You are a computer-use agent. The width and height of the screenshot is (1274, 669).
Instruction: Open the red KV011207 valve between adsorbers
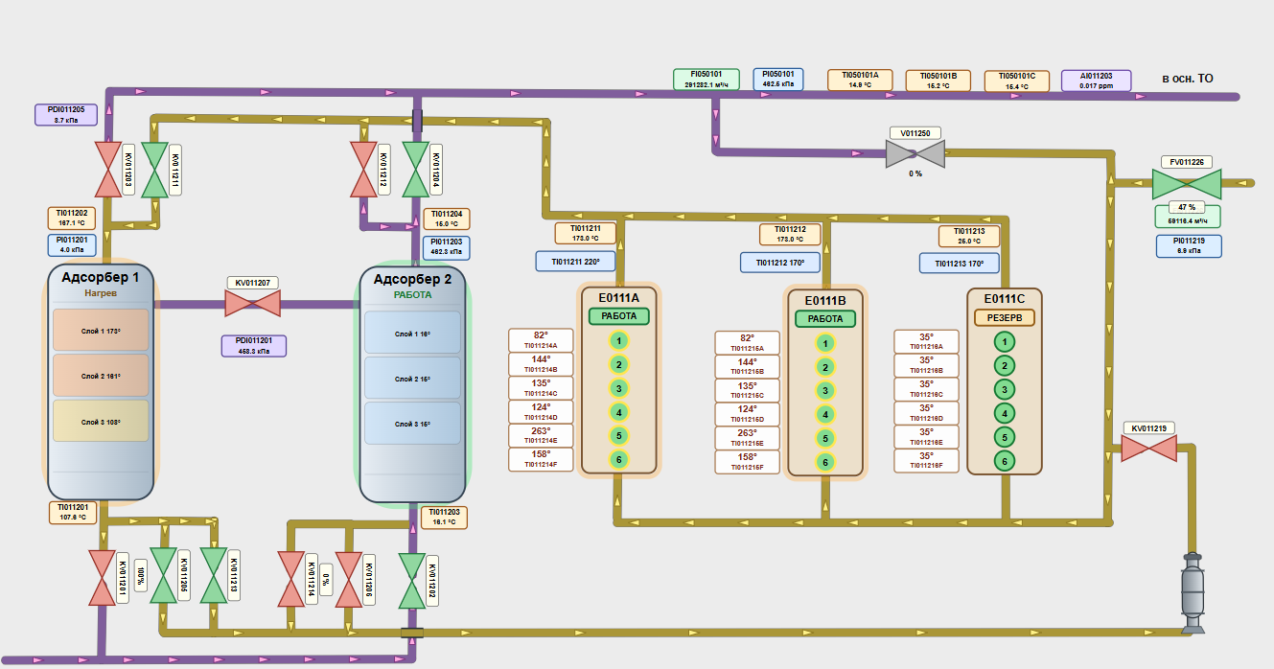253,304
